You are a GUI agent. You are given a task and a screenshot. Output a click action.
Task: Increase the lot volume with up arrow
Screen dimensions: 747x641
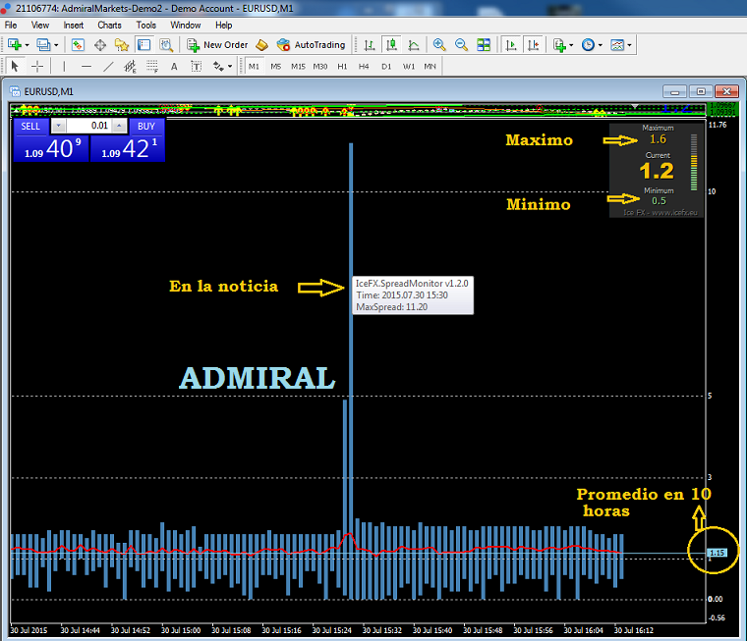click(x=119, y=126)
